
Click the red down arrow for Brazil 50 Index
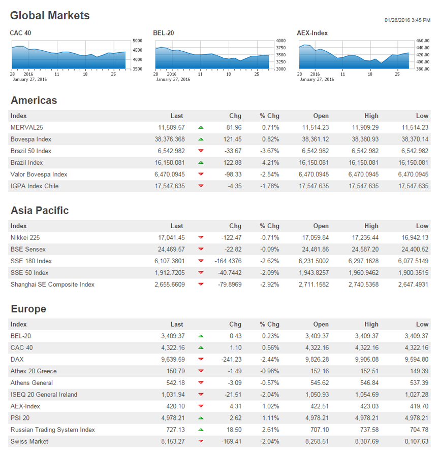201,151
